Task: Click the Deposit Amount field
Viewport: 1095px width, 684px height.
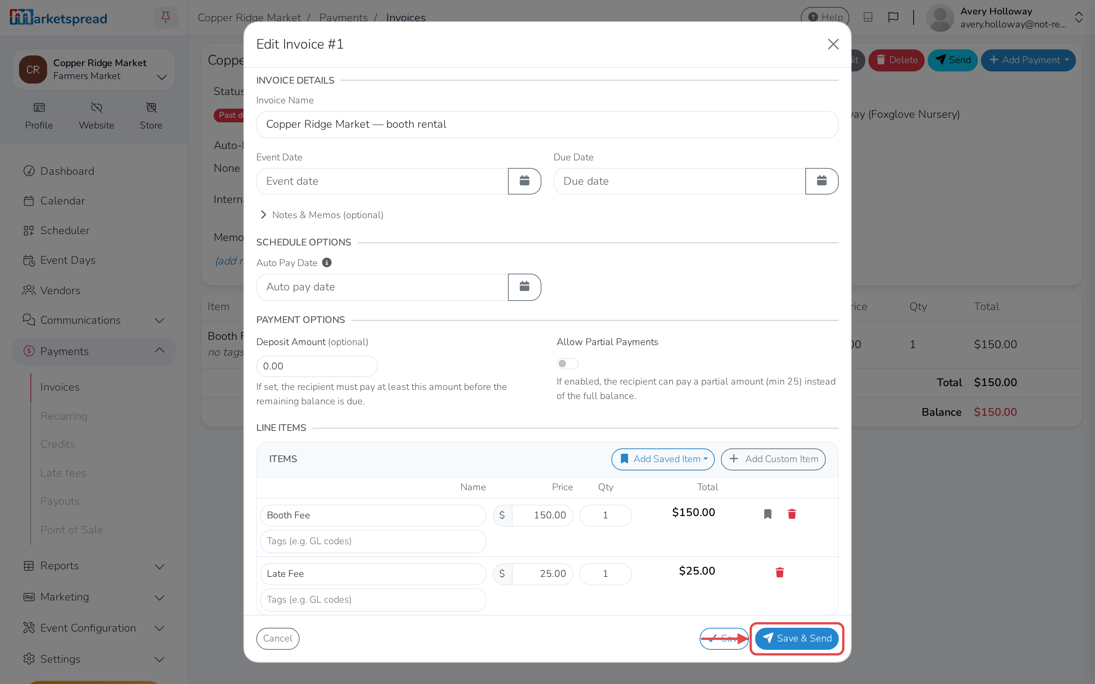Action: click(x=317, y=366)
